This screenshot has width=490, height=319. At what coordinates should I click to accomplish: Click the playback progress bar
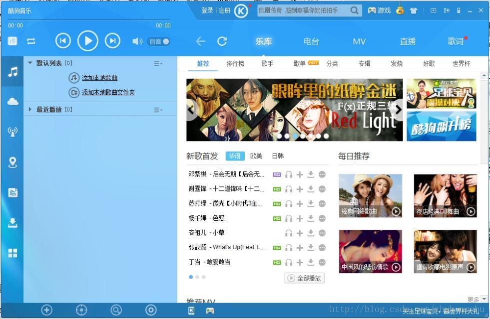point(89,20)
